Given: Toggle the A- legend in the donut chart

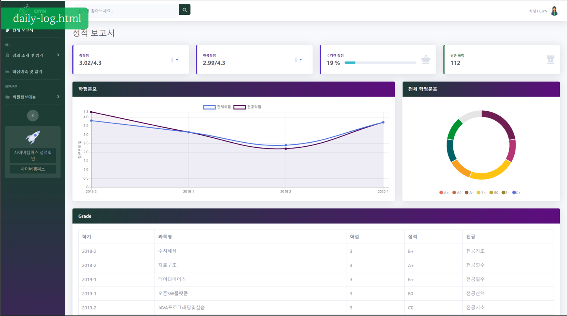Looking at the screenshot, I should (x=469, y=193).
